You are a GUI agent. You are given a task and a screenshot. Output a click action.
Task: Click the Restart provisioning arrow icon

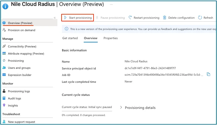pyautogui.click(x=130, y=18)
